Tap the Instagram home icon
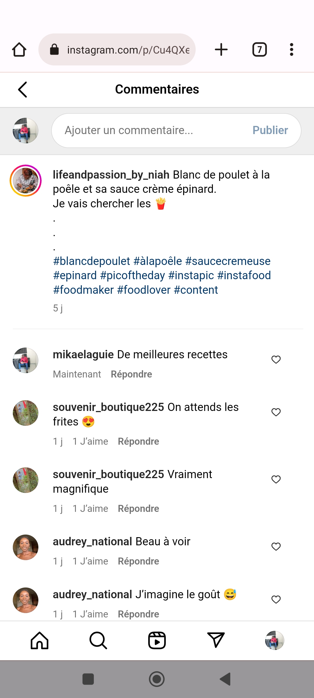Viewport: 314px width, 698px height. pyautogui.click(x=40, y=640)
